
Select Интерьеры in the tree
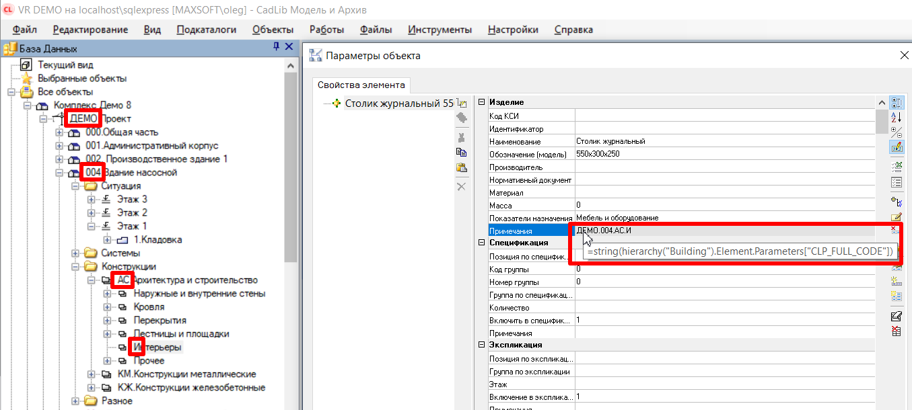click(x=157, y=347)
